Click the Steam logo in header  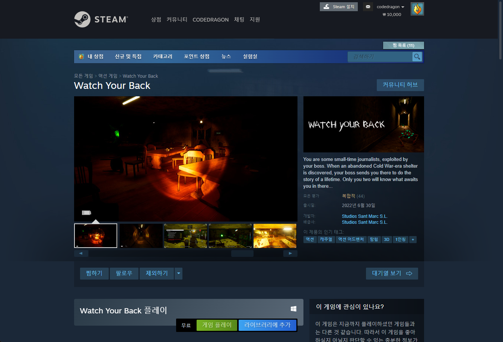tap(101, 19)
